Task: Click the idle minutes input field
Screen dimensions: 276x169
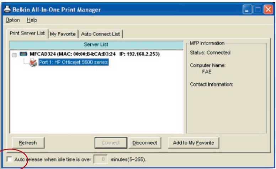Action: pyautogui.click(x=101, y=159)
